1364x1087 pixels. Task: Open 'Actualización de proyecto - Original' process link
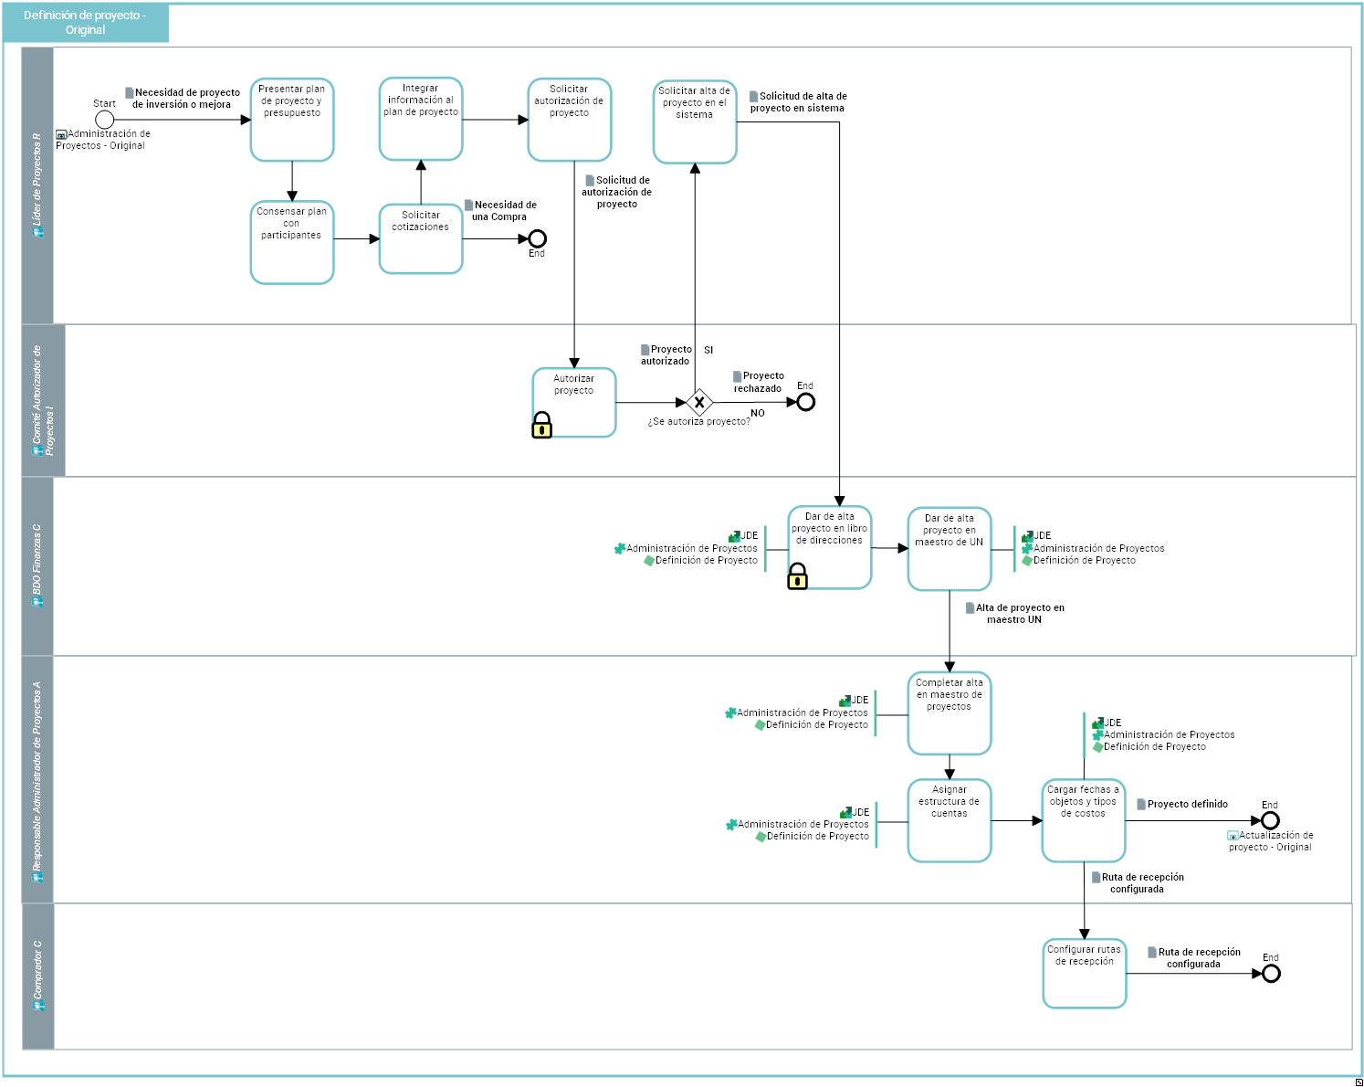coord(1271,841)
